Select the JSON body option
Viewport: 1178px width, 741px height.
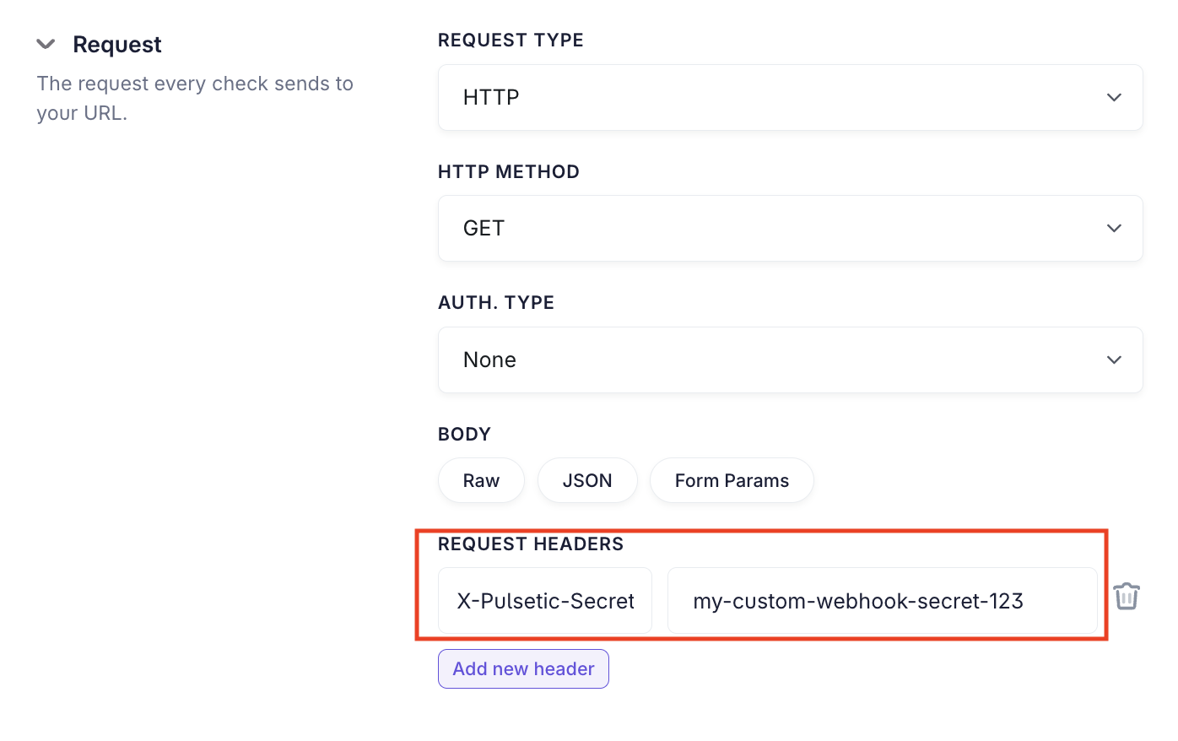pos(587,480)
